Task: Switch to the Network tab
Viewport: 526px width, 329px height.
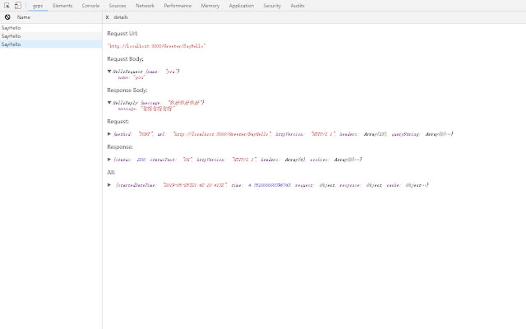Action: click(x=145, y=6)
